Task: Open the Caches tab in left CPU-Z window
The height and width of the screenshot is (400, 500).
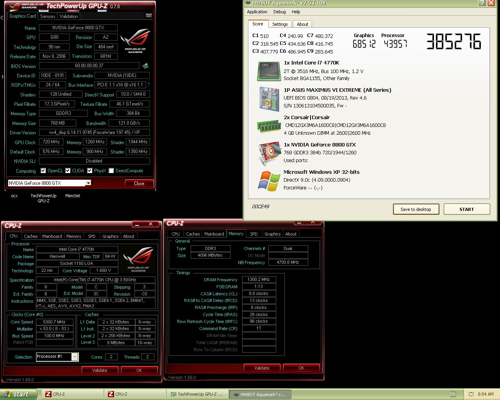Action: [31, 236]
